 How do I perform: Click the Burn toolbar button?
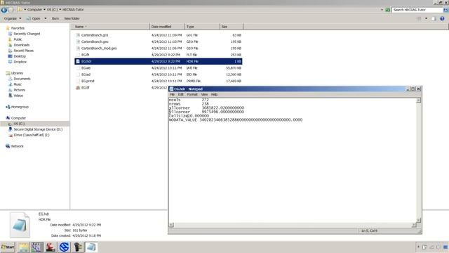click(55, 19)
